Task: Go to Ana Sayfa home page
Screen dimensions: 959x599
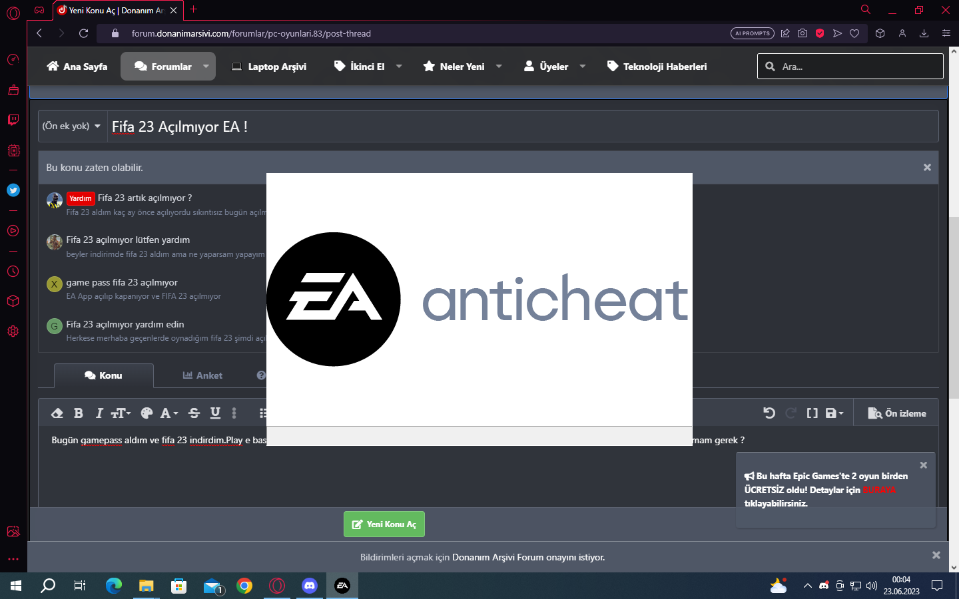Action: (x=77, y=67)
